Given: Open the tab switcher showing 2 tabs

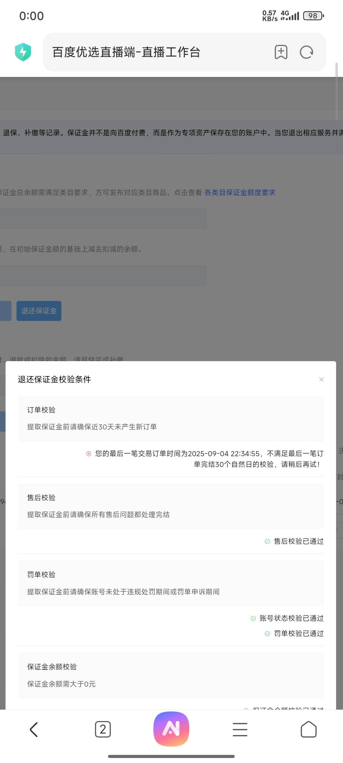Looking at the screenshot, I should [x=103, y=729].
